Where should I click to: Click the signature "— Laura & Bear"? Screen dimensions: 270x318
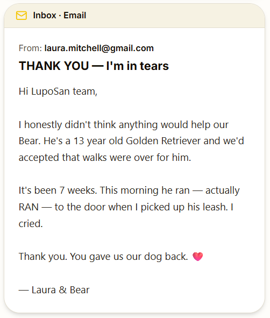coord(54,290)
